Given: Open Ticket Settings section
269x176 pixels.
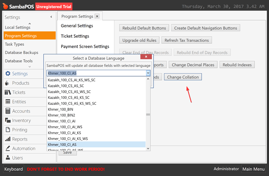Looking at the screenshot, I should pyautogui.click(x=75, y=36).
